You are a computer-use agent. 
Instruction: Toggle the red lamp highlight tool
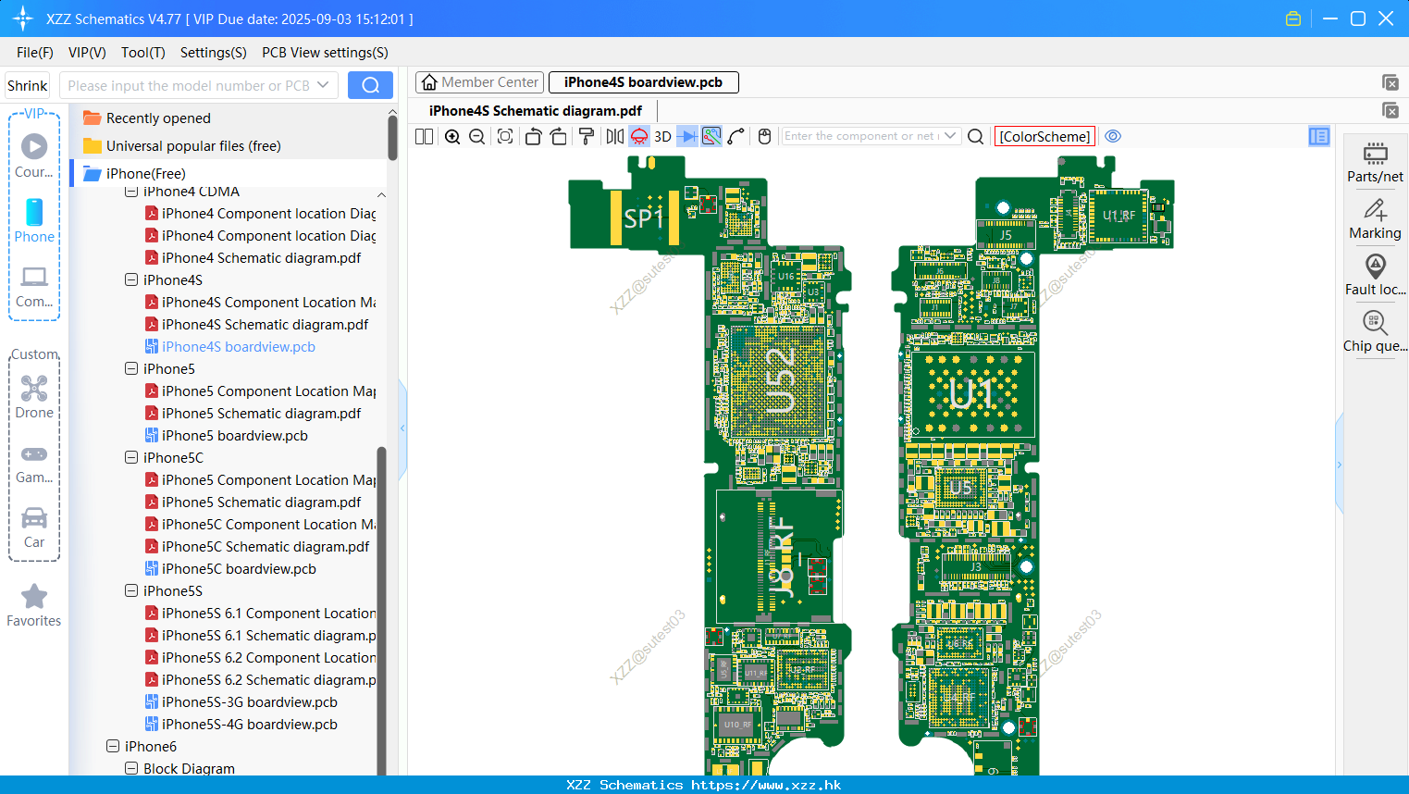[x=639, y=136]
